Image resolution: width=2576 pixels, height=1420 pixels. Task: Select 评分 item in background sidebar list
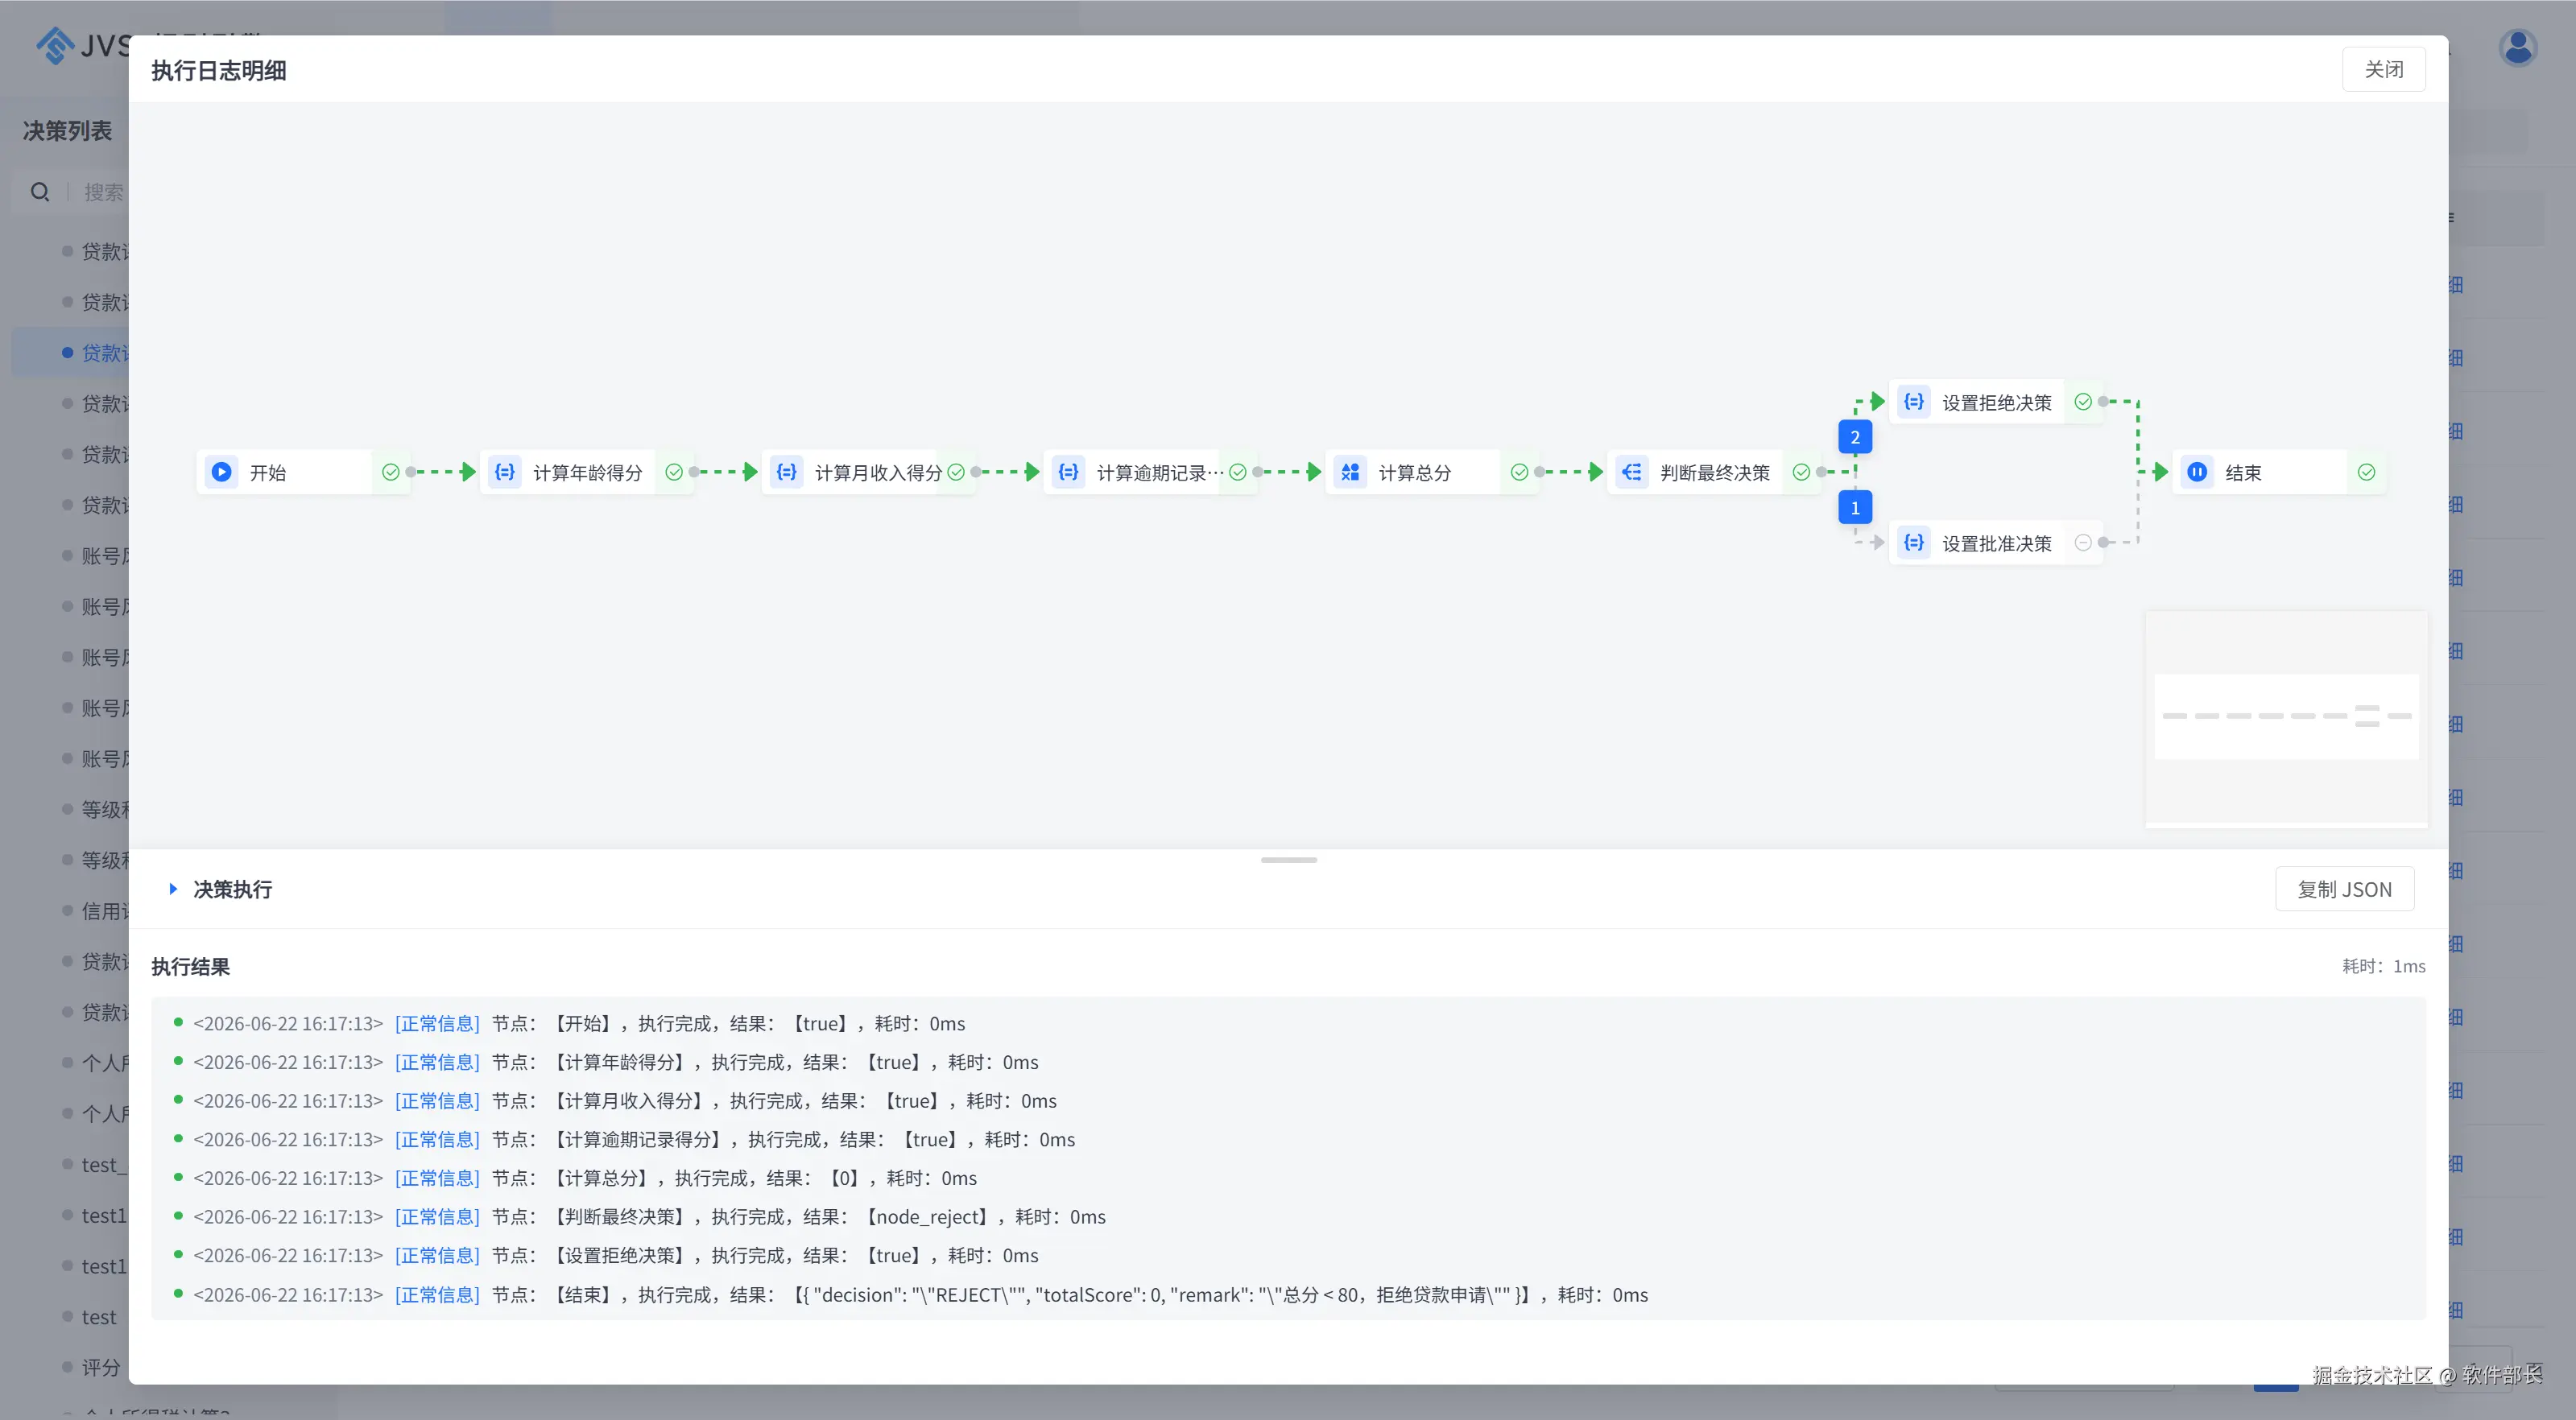pyautogui.click(x=101, y=1367)
